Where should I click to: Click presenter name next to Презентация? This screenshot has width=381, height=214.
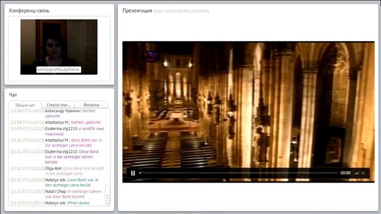182,11
